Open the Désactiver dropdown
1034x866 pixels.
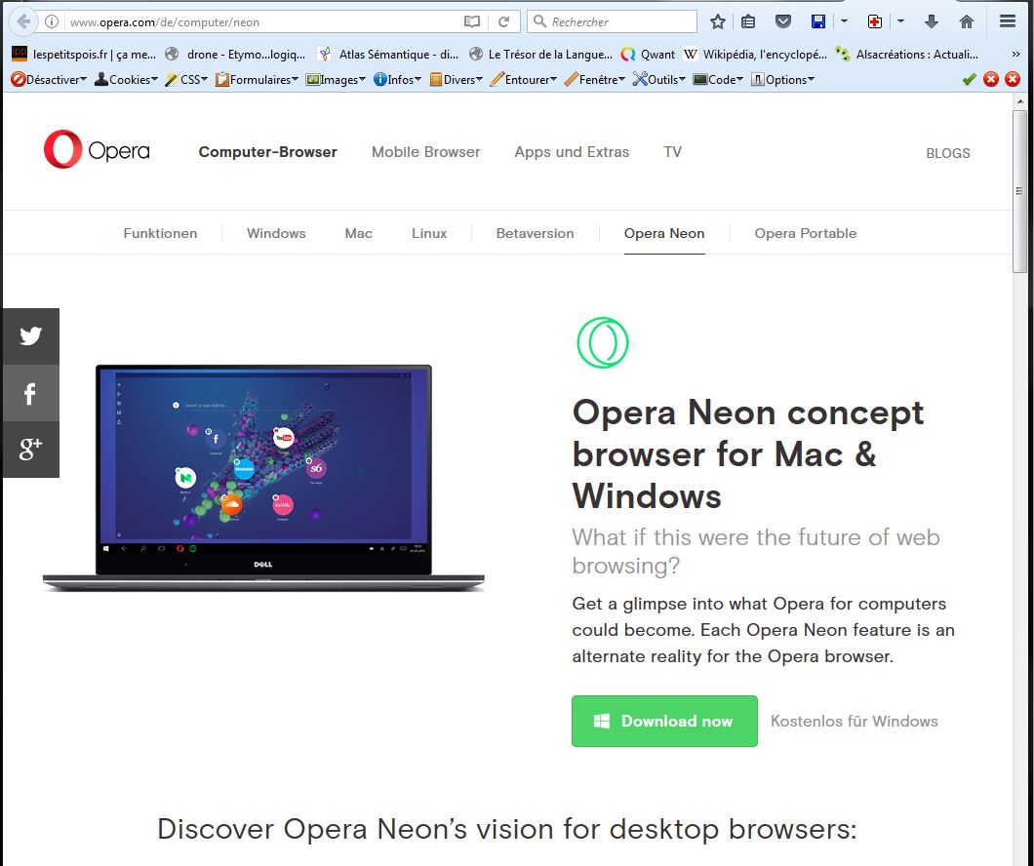point(49,80)
